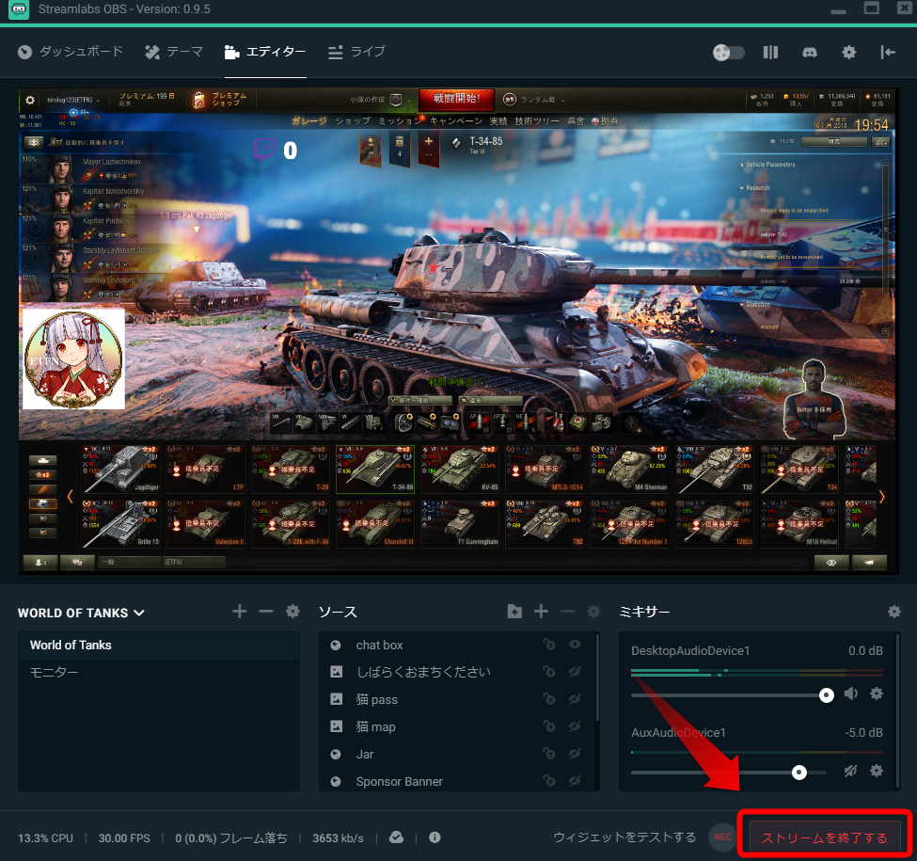Toggle visibility of chat box source
Image resolution: width=917 pixels, height=861 pixels.
[x=575, y=645]
